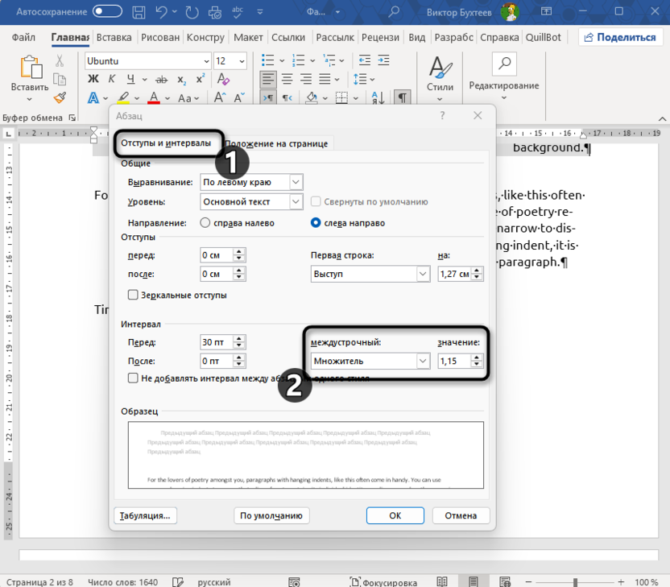670x587 pixels.
Task: Open the first line Выступ dropdown
Action: click(423, 275)
